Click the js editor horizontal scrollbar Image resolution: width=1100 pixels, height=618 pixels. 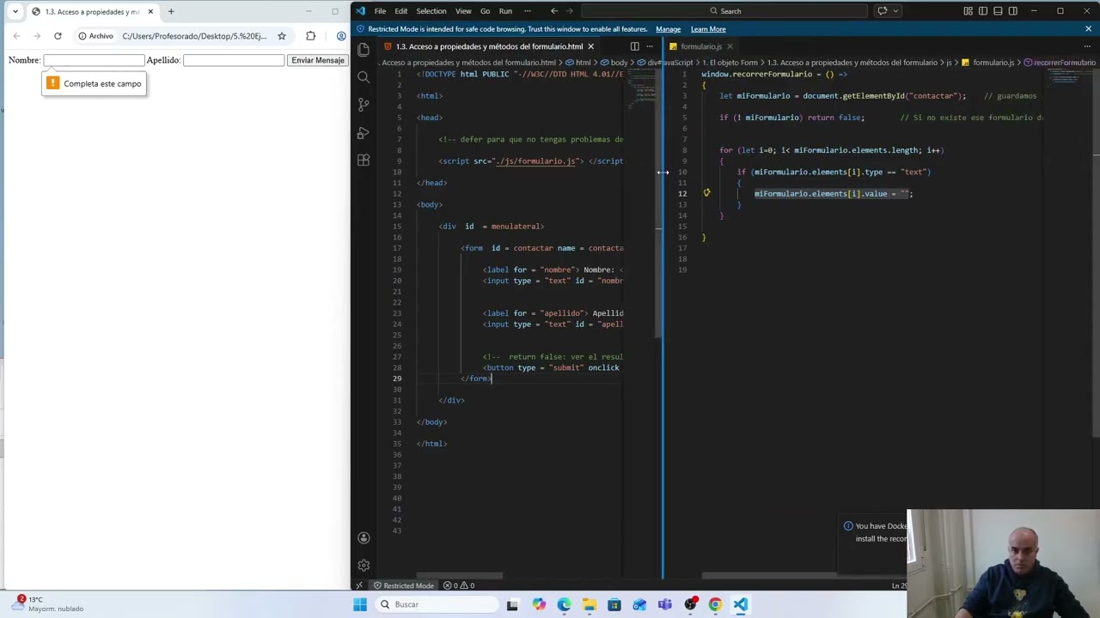(x=769, y=576)
